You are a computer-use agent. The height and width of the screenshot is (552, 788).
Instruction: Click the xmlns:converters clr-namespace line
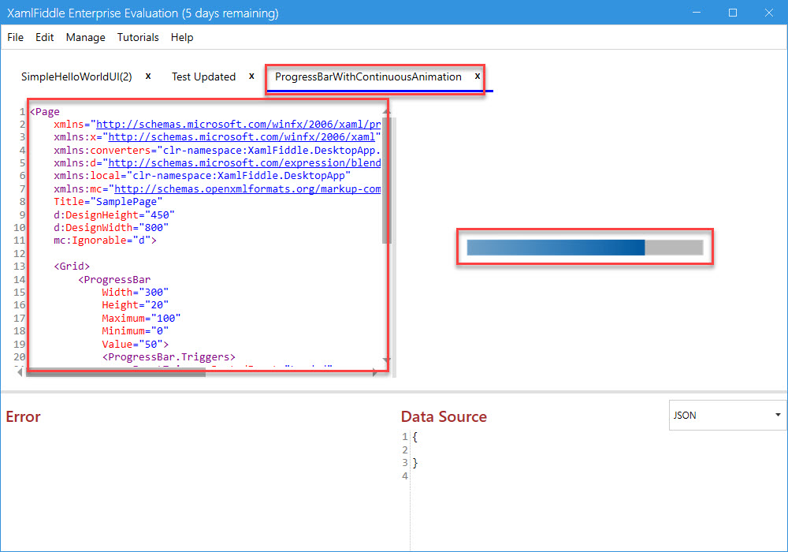coord(217,151)
